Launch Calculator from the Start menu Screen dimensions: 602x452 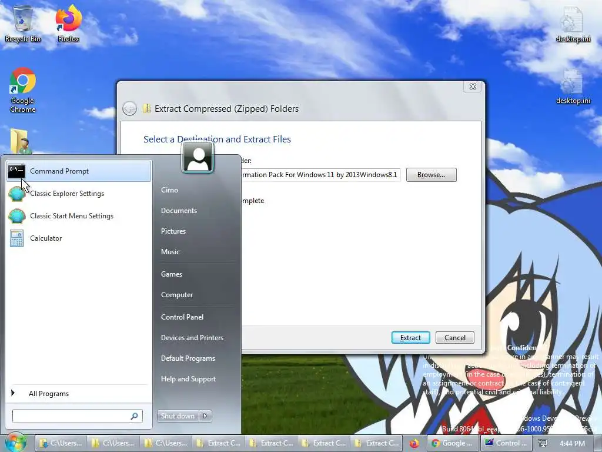[79, 238]
